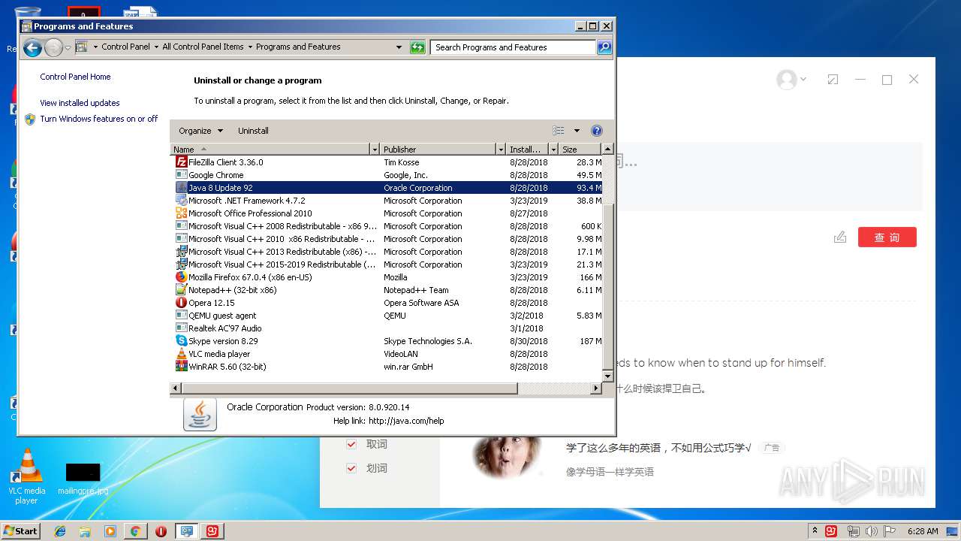Click the horizontal scrollbar in program list
Screen dimensions: 961x541
tap(349, 388)
